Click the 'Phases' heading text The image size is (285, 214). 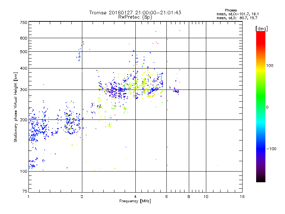(x=230, y=10)
